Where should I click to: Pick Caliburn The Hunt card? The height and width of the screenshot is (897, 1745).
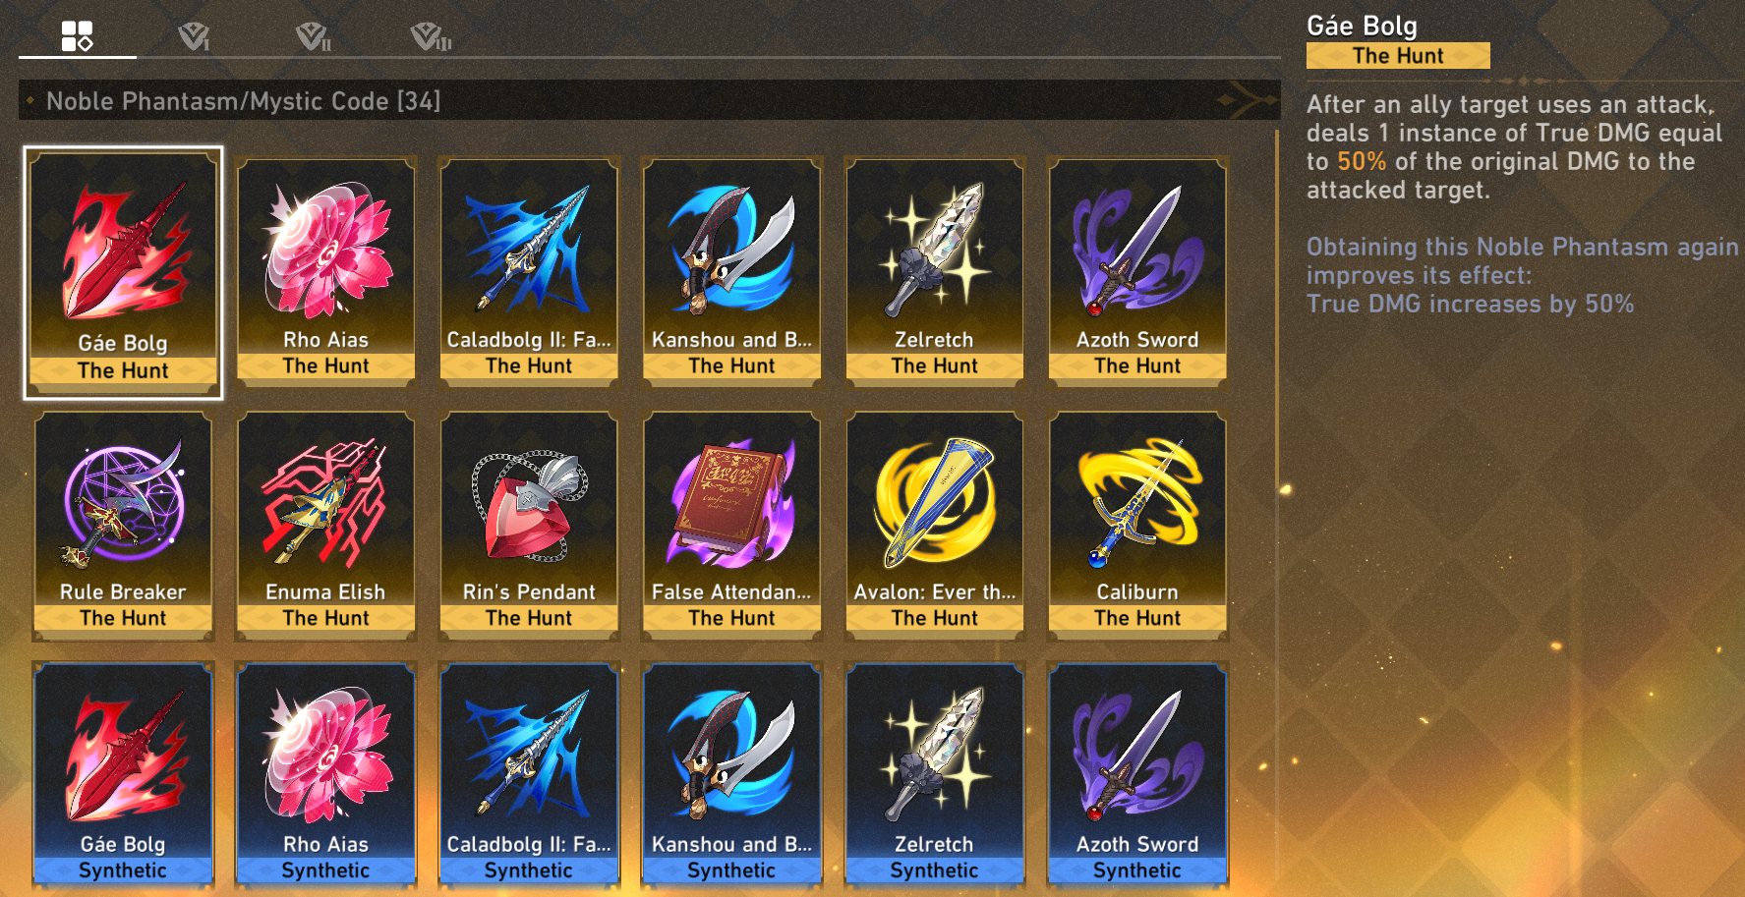1137,524
